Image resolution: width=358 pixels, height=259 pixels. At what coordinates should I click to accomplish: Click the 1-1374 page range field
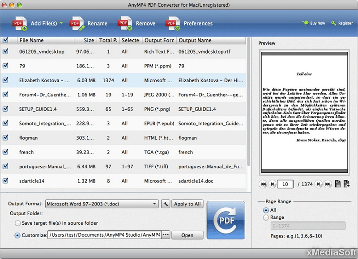coord(308,226)
